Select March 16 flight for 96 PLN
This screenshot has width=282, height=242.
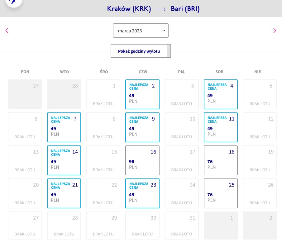[x=142, y=160]
